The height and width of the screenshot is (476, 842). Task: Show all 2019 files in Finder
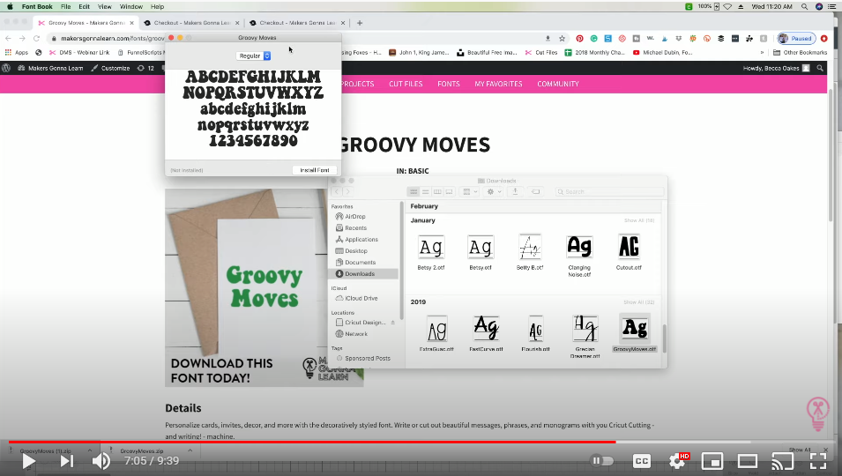639,302
